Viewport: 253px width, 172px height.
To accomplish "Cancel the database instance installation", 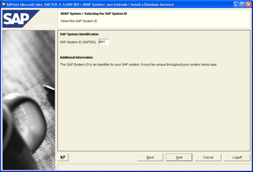I will [x=208, y=158].
